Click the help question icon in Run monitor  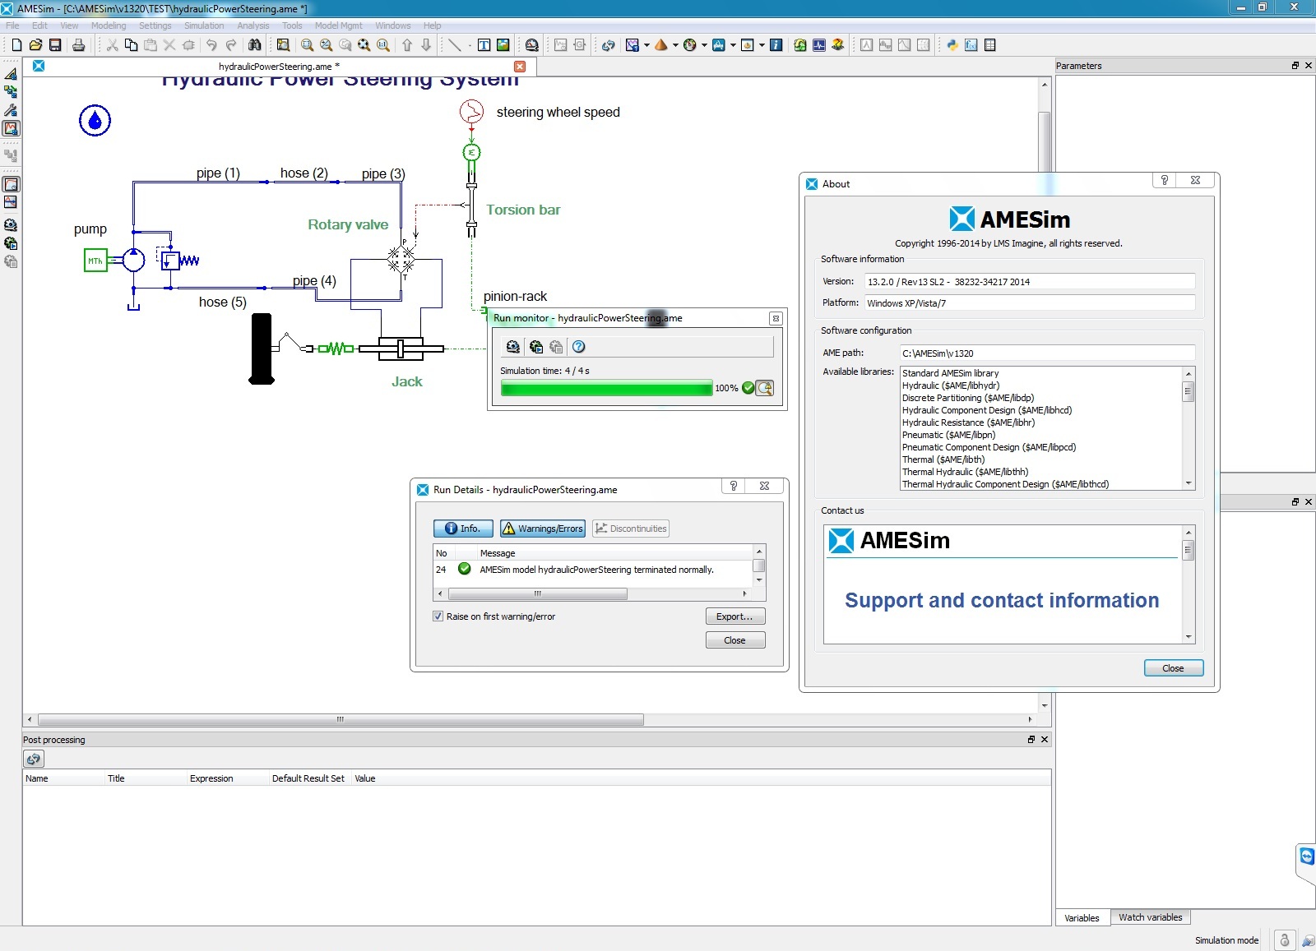(x=578, y=347)
